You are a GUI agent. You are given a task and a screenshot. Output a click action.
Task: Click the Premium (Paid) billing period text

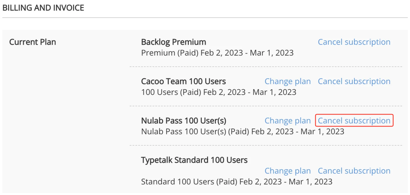[217, 52]
